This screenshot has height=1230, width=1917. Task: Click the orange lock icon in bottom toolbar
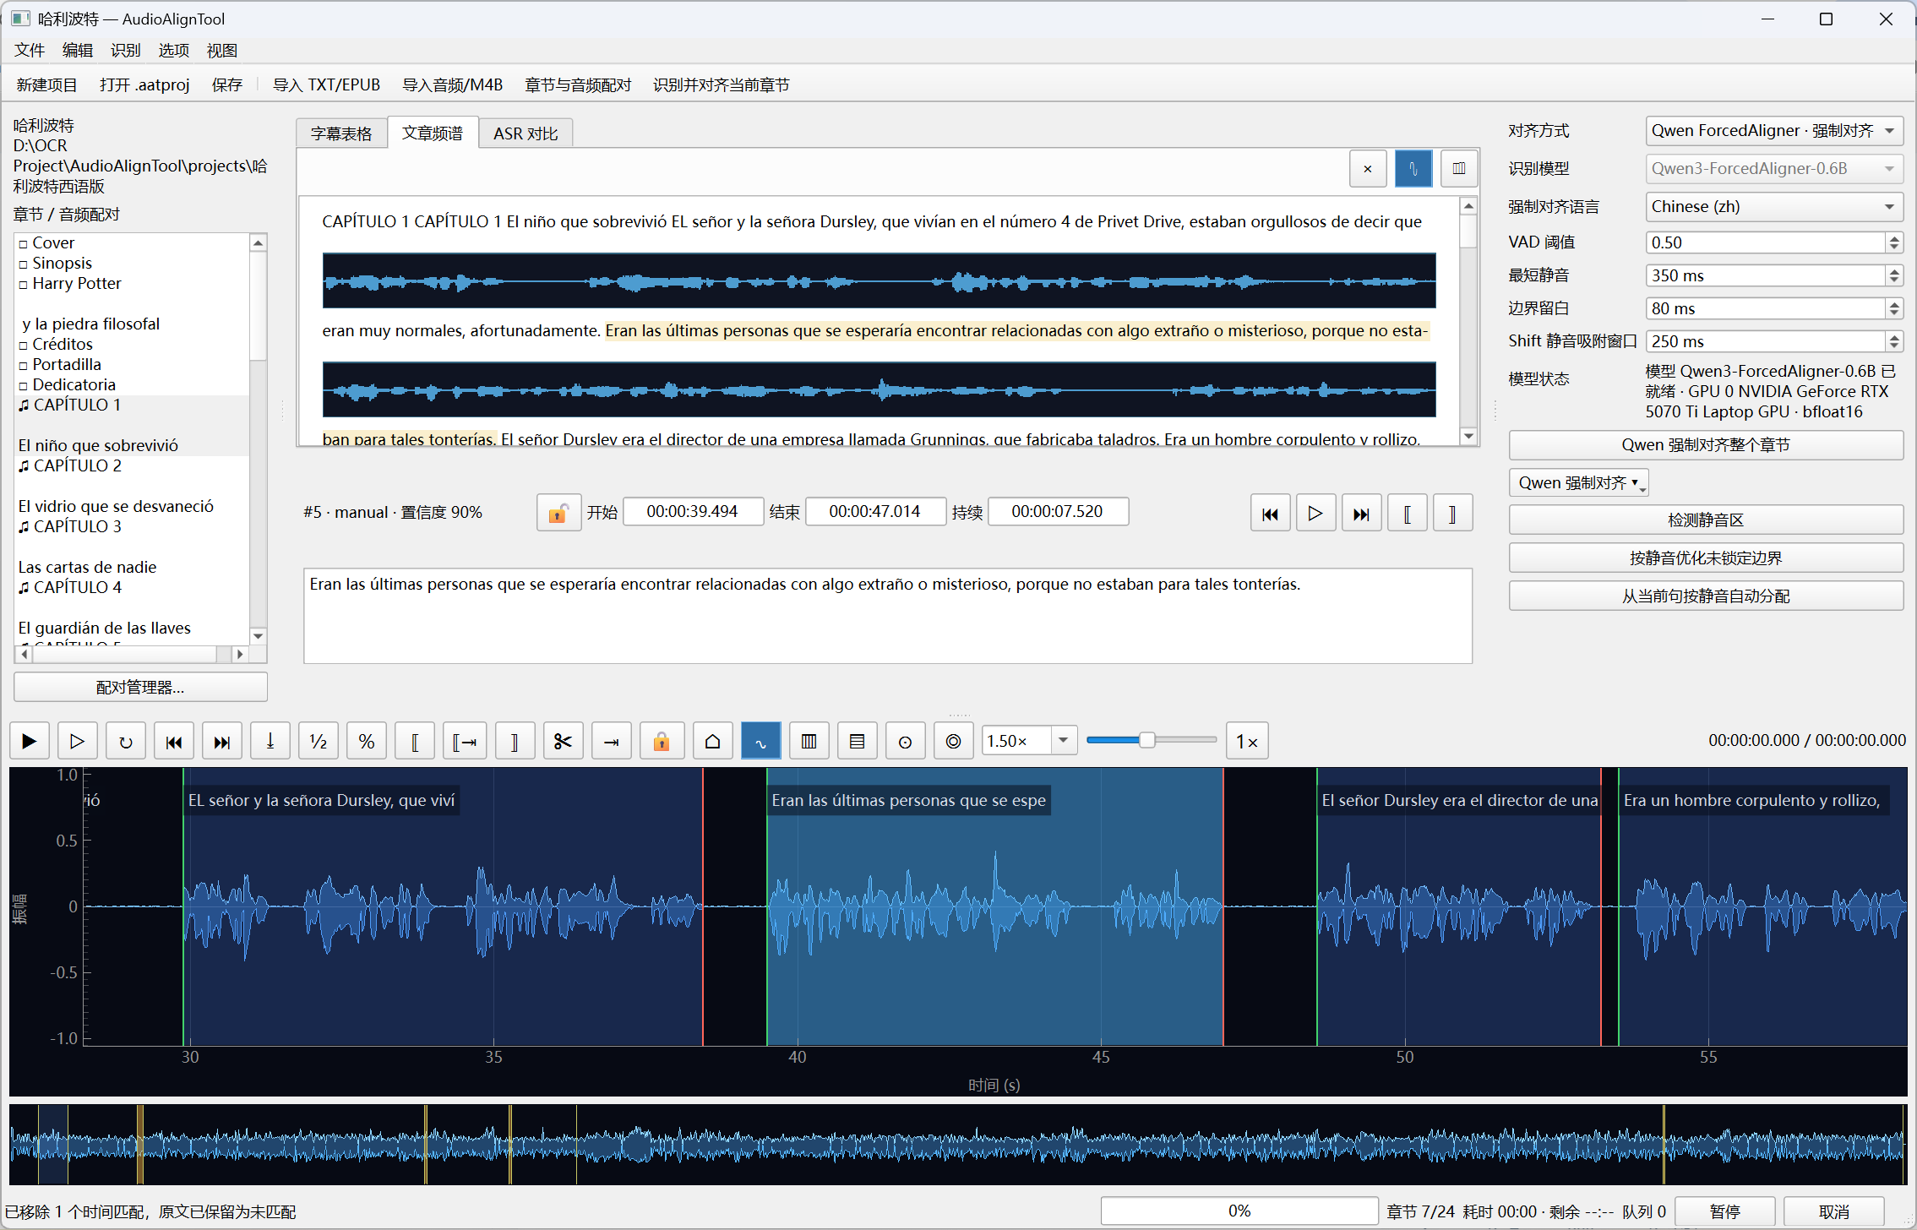tap(661, 742)
